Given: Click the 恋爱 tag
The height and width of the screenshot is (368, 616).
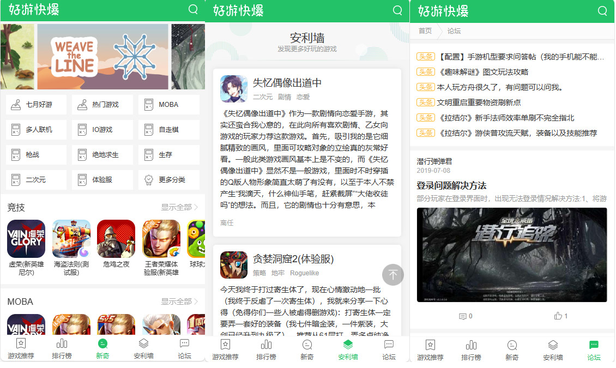Looking at the screenshot, I should point(303,96).
